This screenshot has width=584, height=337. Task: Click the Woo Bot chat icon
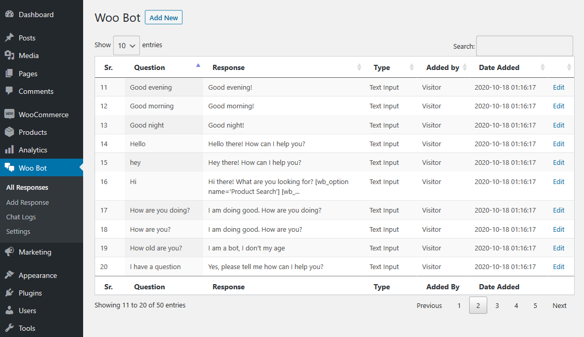coord(9,168)
